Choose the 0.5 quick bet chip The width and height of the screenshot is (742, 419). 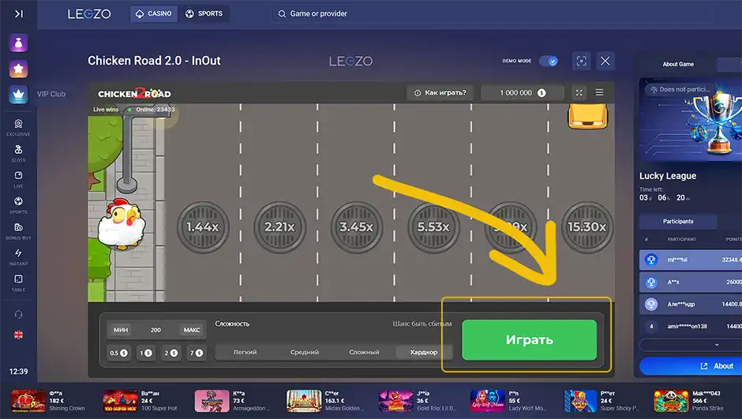click(118, 353)
